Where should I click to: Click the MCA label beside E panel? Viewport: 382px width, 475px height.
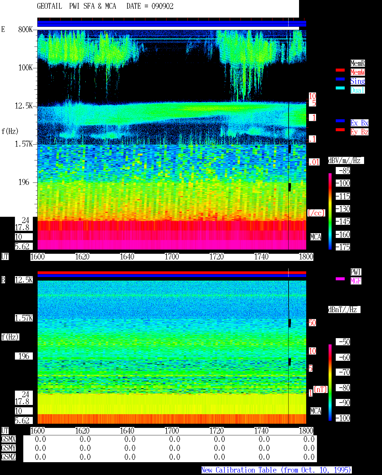(x=315, y=237)
